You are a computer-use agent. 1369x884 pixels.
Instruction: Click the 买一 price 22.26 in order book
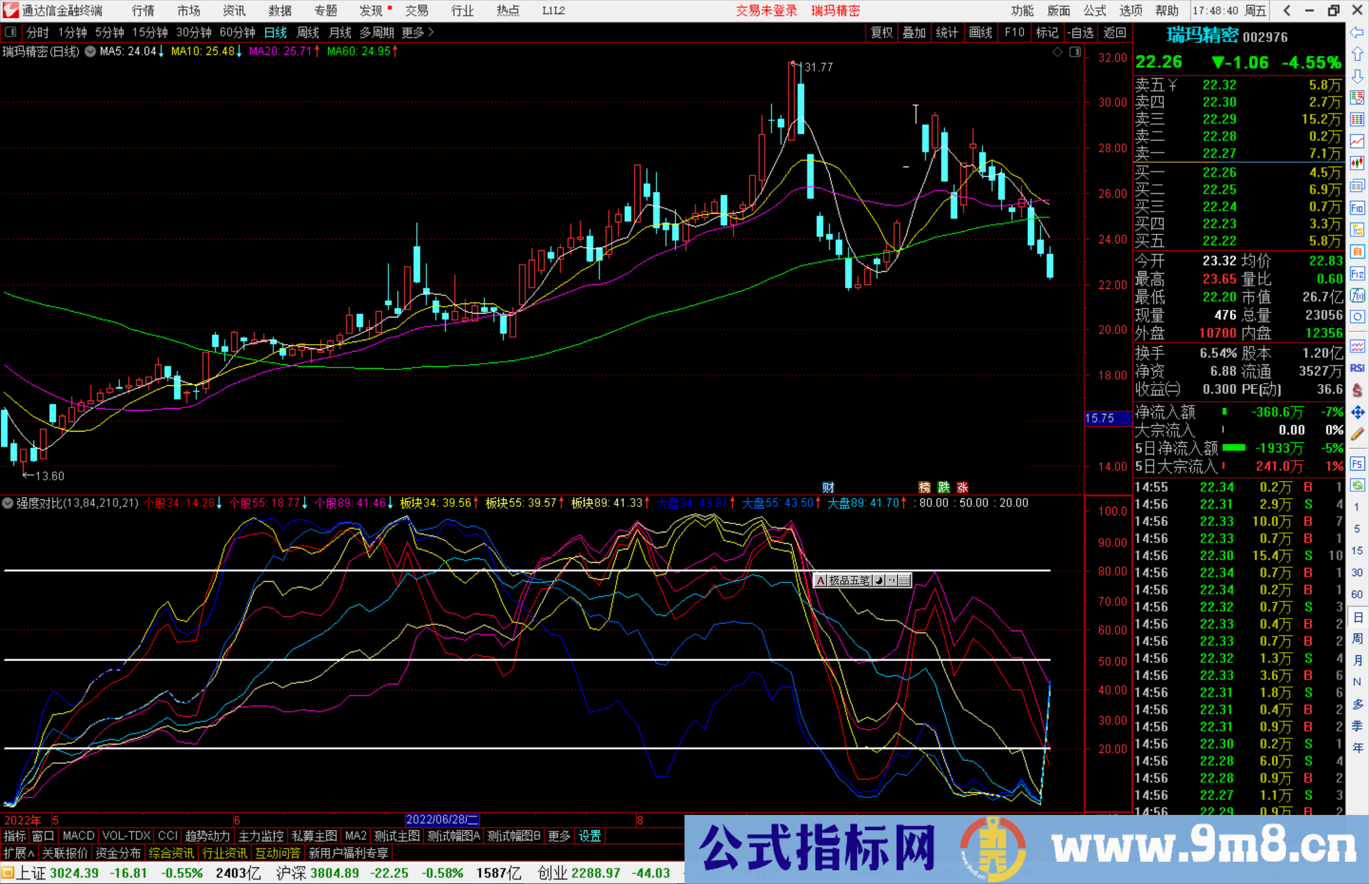click(1218, 172)
